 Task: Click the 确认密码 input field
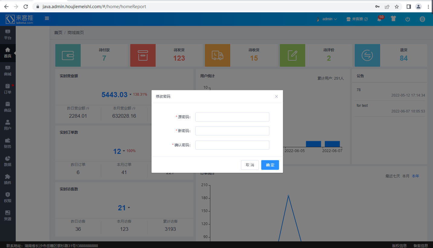pos(232,145)
